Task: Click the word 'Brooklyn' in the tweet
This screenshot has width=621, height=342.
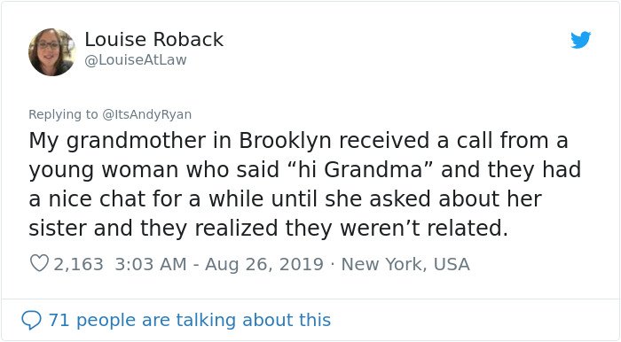Action: point(285,141)
